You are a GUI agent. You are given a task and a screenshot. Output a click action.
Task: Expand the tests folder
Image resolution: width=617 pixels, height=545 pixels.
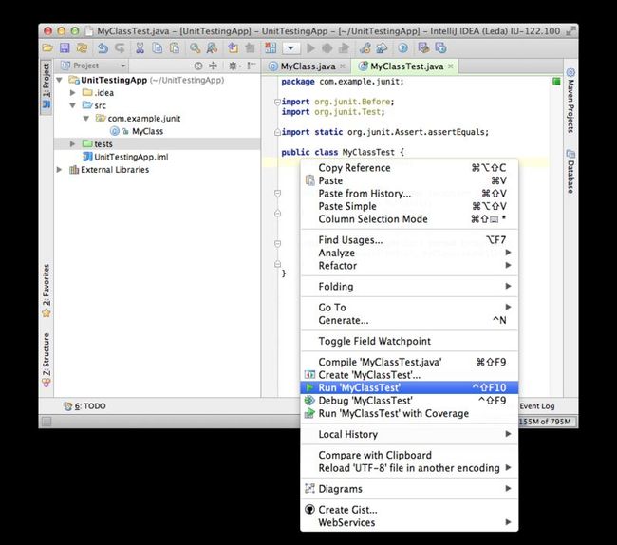(x=72, y=144)
